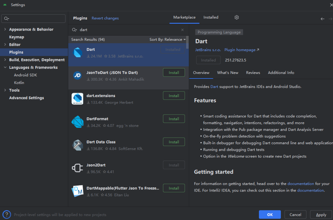333x220 pixels.
Task: Click the Dart Data Class wrench icon
Action: pos(77,145)
